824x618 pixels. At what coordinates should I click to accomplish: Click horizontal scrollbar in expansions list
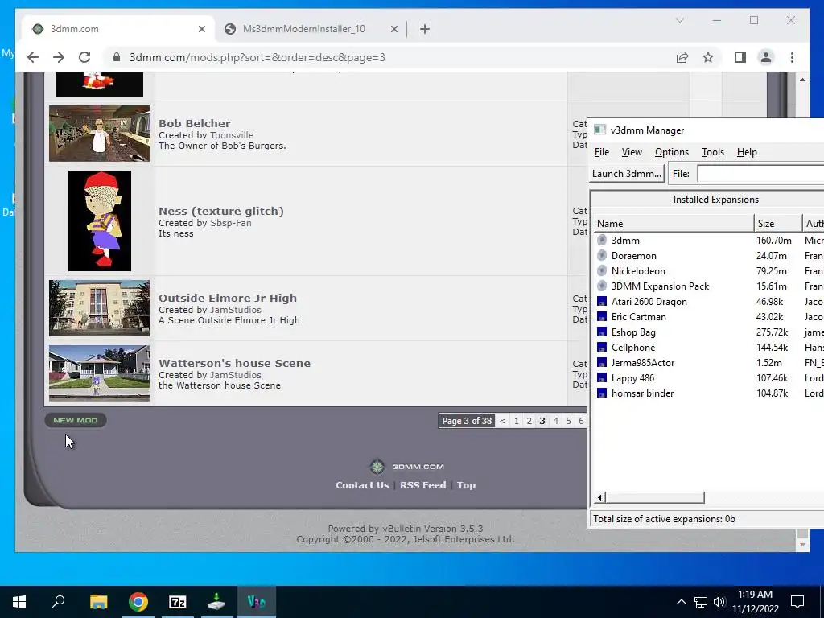pyautogui.click(x=655, y=497)
